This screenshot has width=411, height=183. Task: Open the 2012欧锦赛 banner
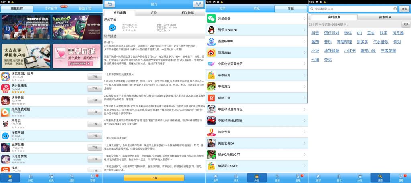pos(26,27)
